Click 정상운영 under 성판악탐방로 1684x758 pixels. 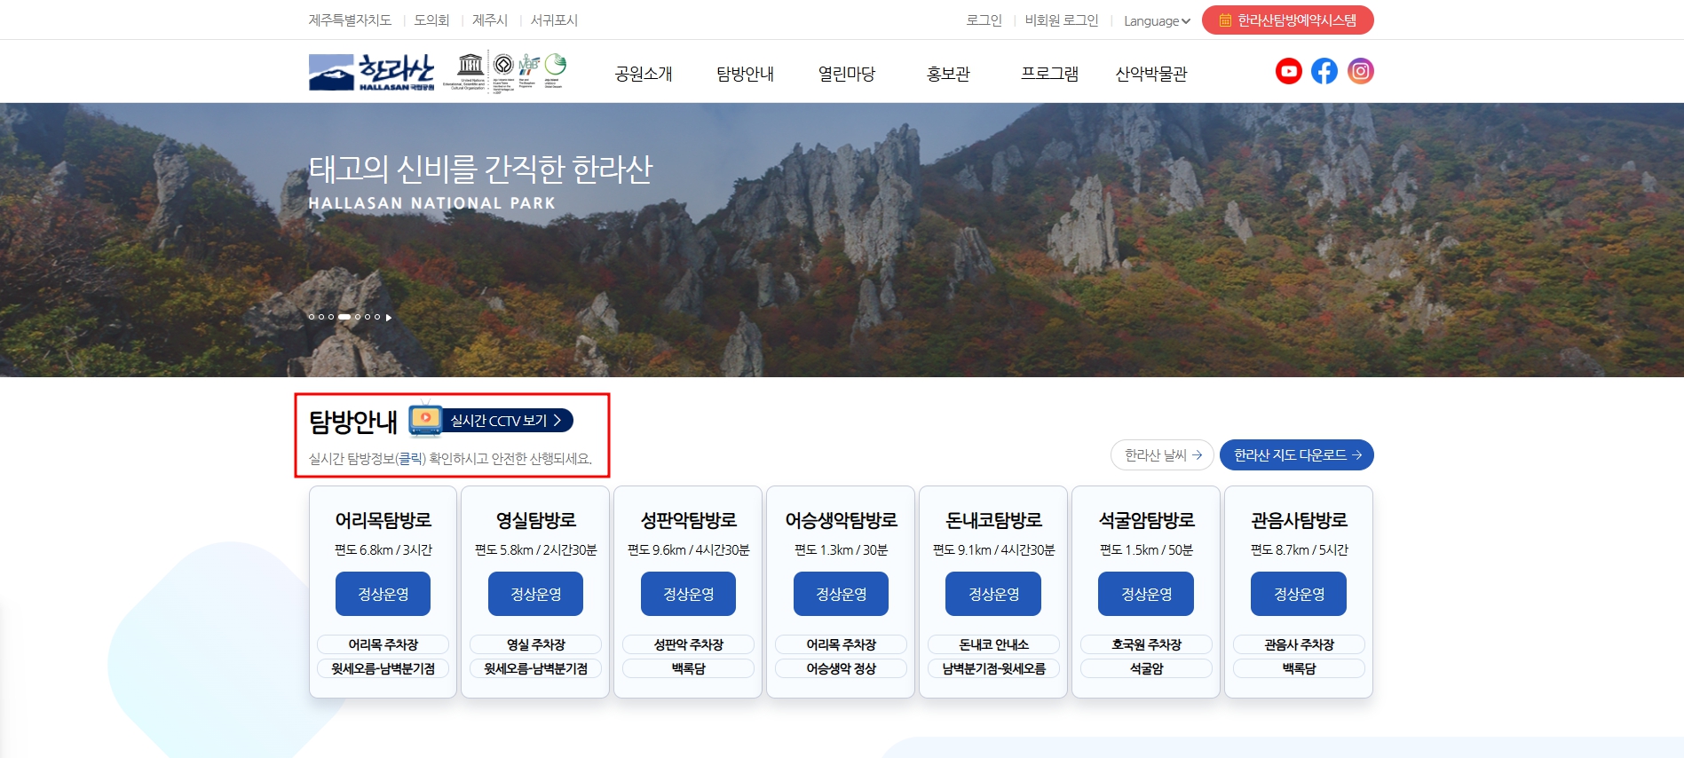pyautogui.click(x=688, y=594)
